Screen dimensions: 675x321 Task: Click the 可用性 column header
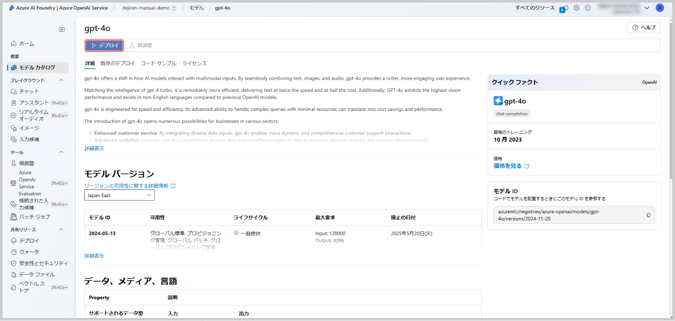pyautogui.click(x=157, y=217)
